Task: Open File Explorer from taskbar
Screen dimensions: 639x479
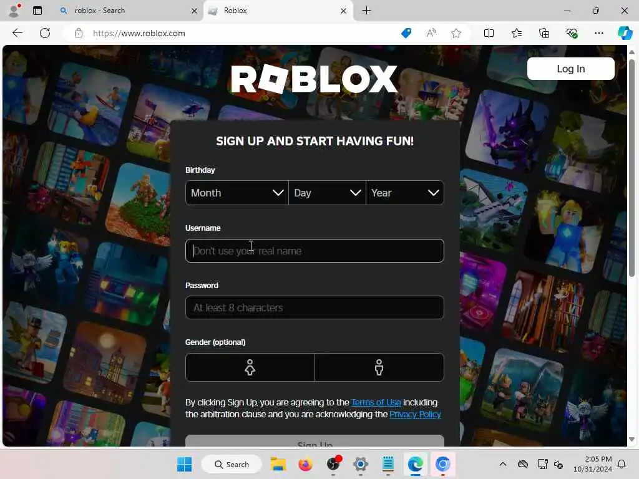Action: click(278, 464)
